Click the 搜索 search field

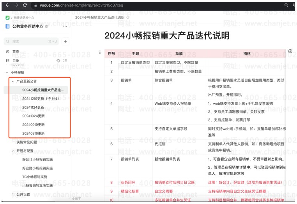click(31, 41)
